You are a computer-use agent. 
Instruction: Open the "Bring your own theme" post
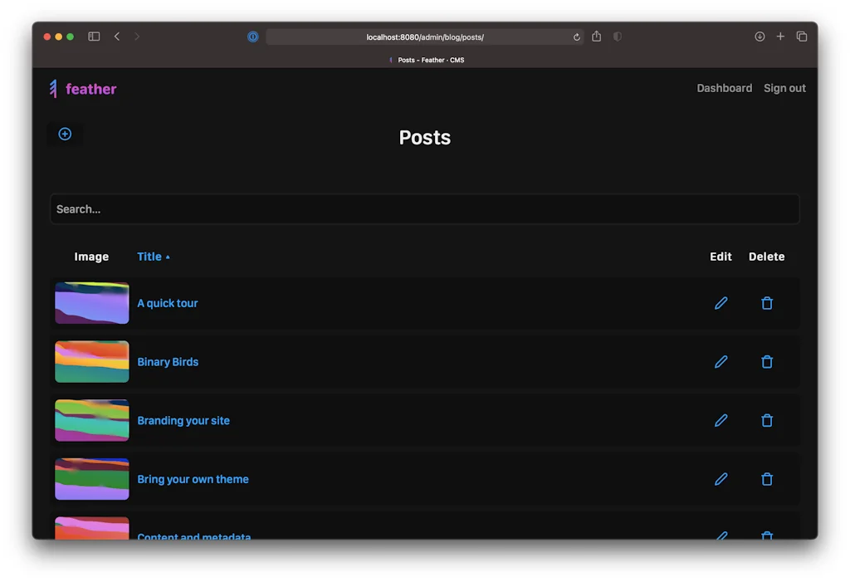(193, 479)
